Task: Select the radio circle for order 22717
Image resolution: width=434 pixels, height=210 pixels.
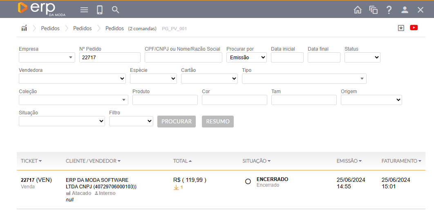Action: point(248,181)
